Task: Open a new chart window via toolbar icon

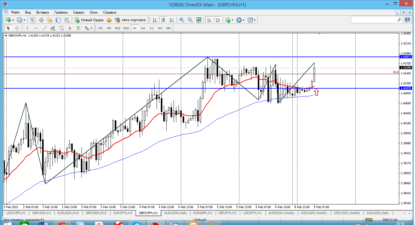Action: tap(8, 20)
